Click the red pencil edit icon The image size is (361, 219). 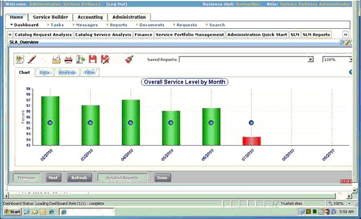coord(32,59)
